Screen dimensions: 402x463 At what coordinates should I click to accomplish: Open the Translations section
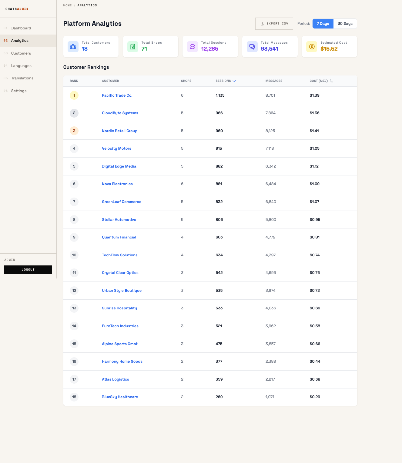pos(22,78)
